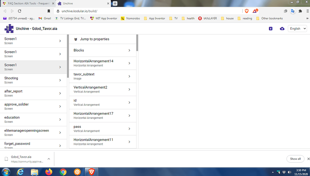Click the address bar URL field
310x176 pixels.
point(148,11)
